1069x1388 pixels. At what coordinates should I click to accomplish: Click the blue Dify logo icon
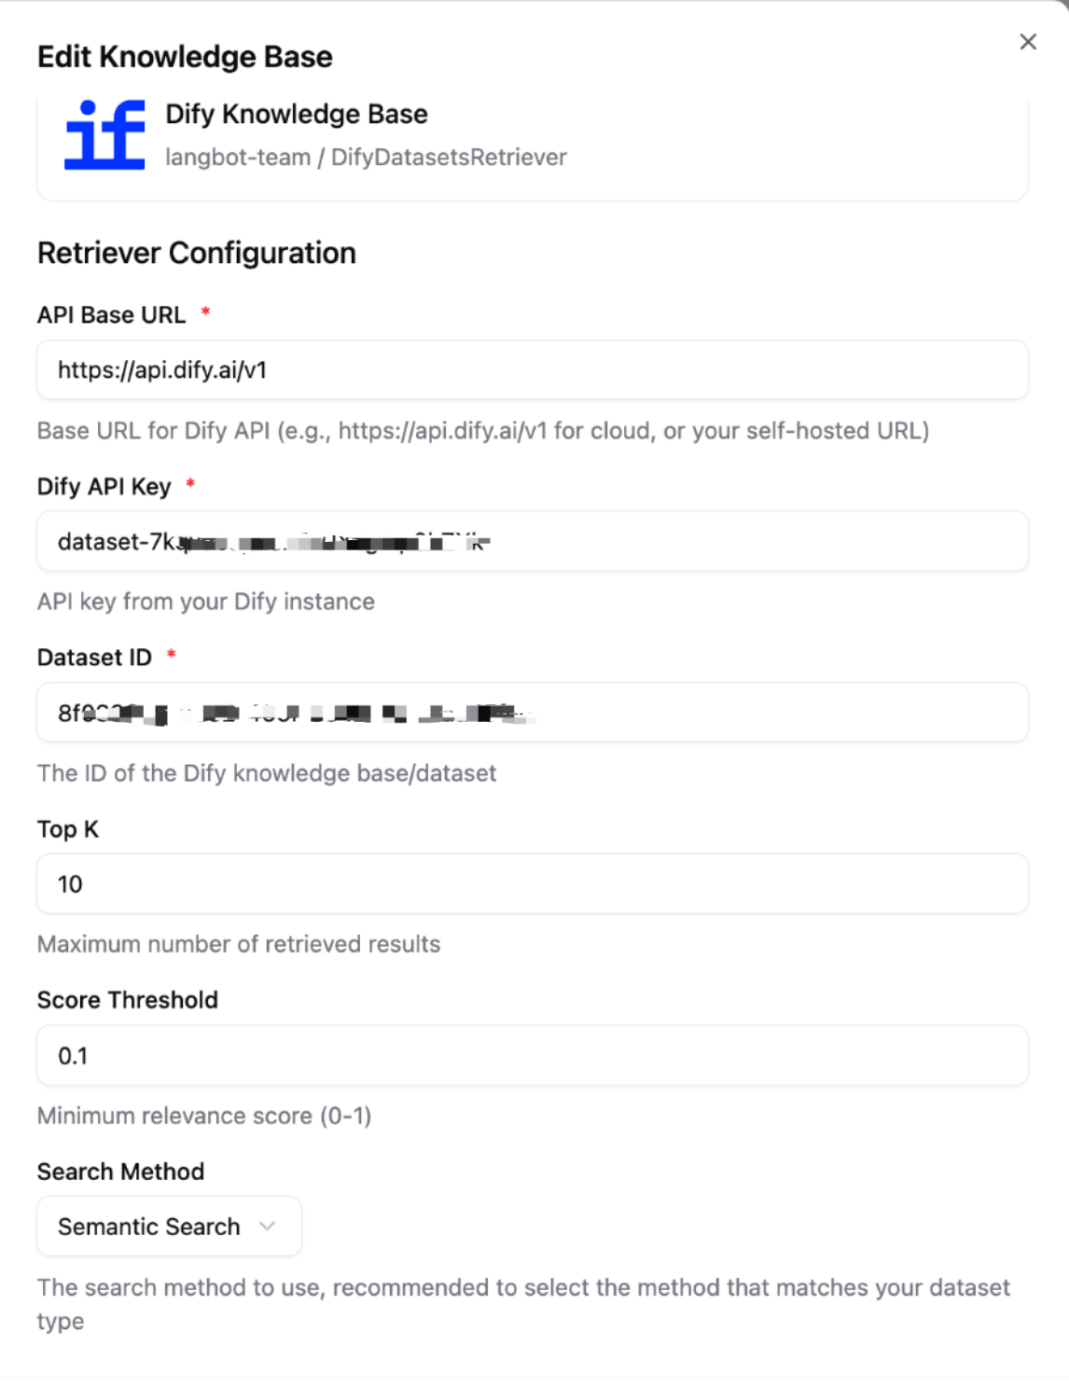(x=104, y=135)
